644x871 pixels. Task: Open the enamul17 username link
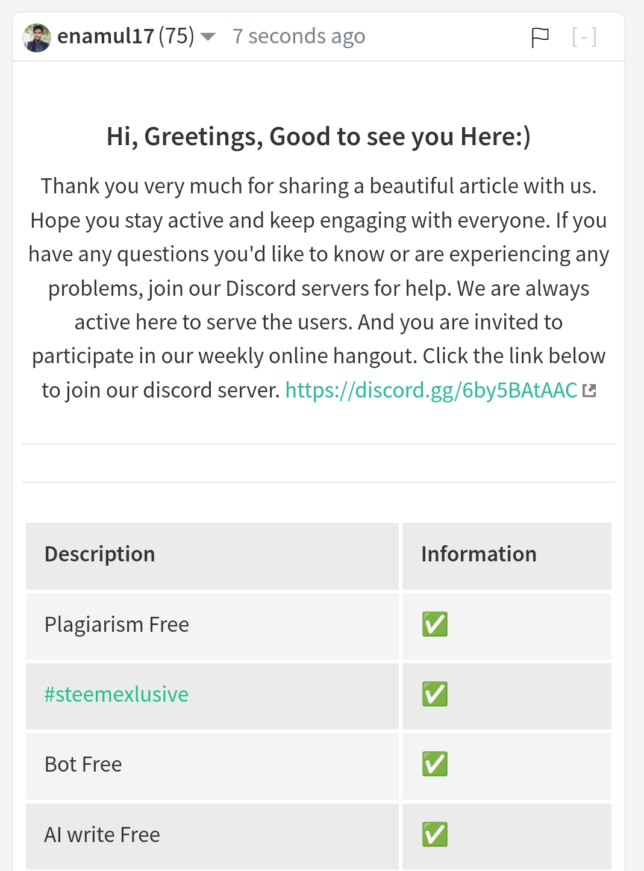click(x=105, y=37)
